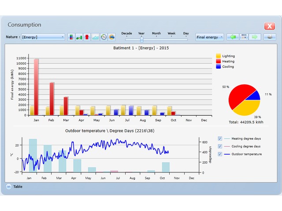The height and width of the screenshot is (211, 282).
Task: Click the Heating legend red swatch
Action: 219,62
